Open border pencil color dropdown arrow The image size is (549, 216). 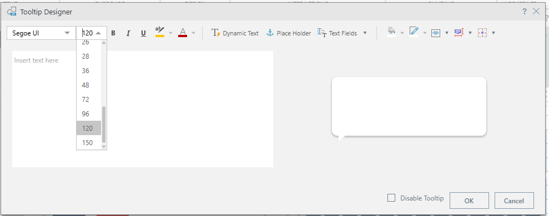click(425, 33)
